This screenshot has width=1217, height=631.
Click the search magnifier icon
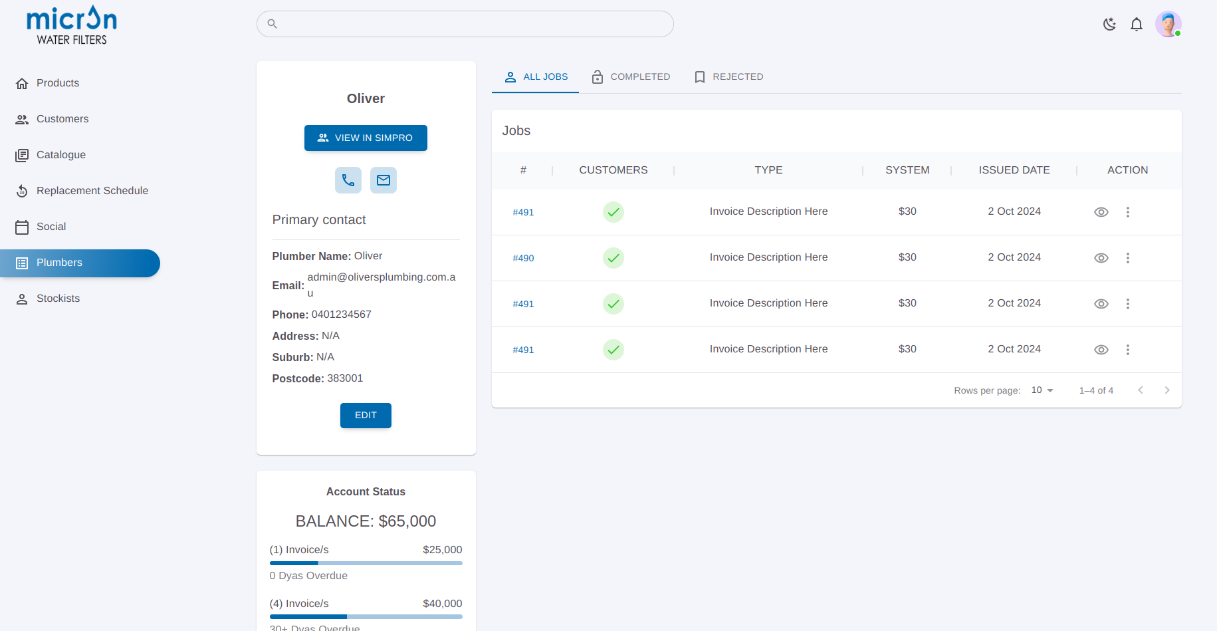272,24
